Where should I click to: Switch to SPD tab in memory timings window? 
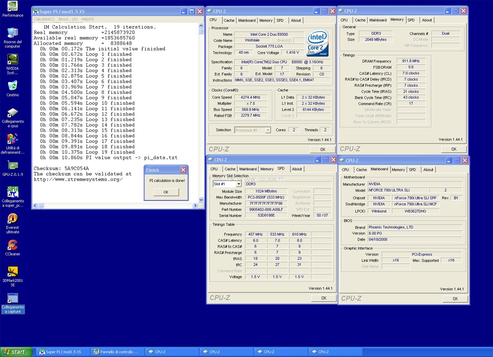click(x=411, y=20)
